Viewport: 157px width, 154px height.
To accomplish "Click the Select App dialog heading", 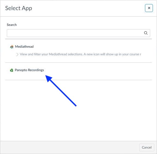I will [x=19, y=8].
